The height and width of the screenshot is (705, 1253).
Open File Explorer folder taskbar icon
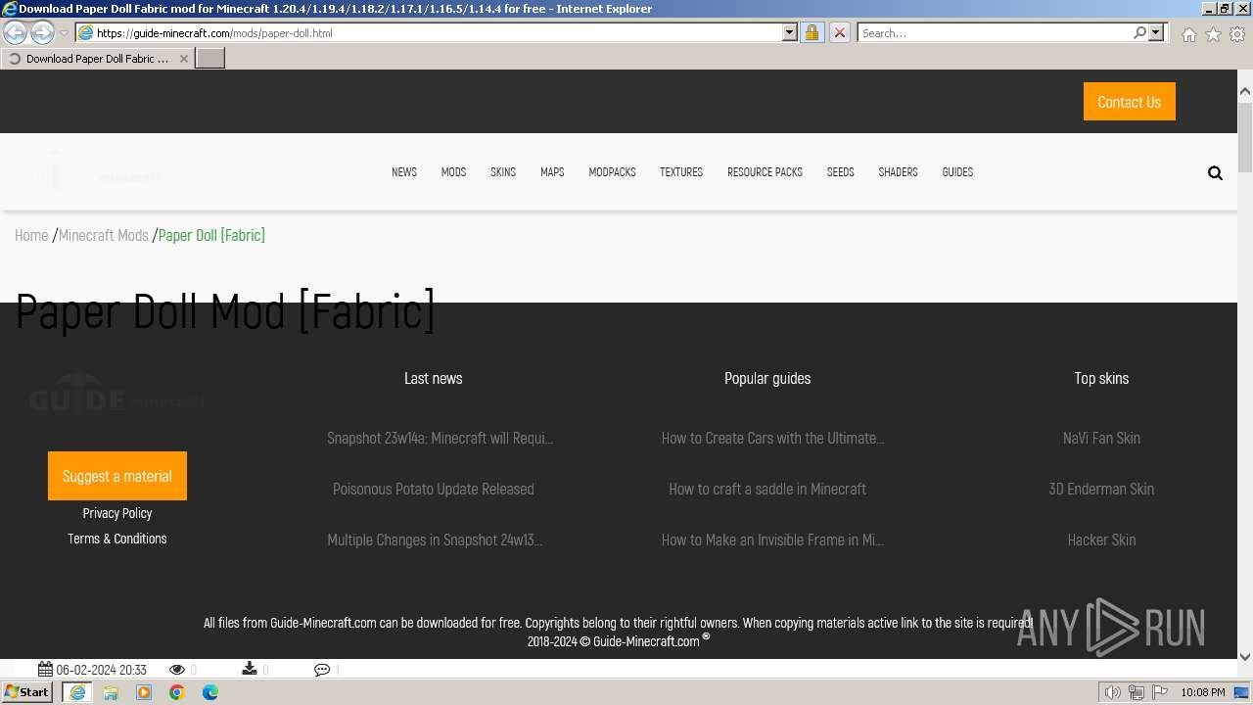coord(111,692)
